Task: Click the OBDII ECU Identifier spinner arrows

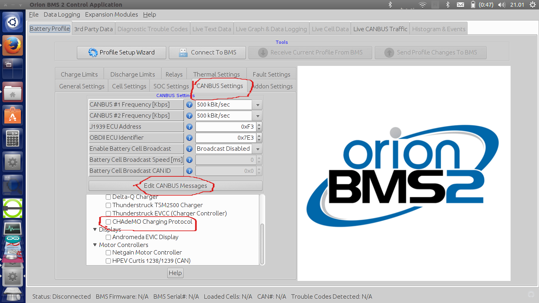Action: click(259, 138)
